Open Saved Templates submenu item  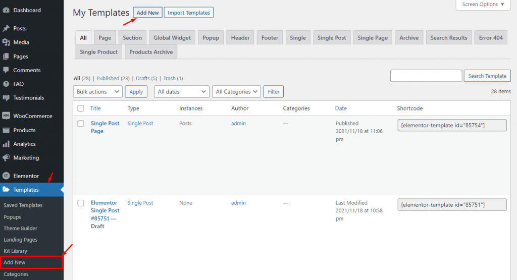pos(23,205)
